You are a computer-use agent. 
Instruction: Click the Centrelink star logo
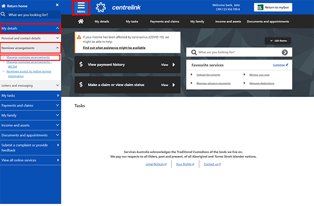100,7
